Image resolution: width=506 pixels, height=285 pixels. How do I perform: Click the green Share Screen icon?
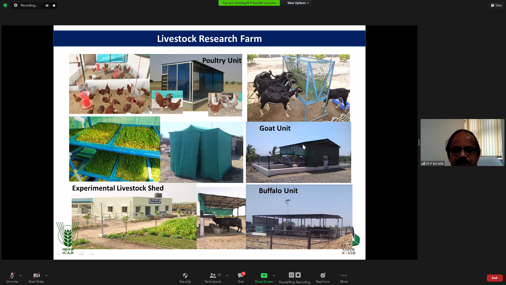[x=264, y=275]
